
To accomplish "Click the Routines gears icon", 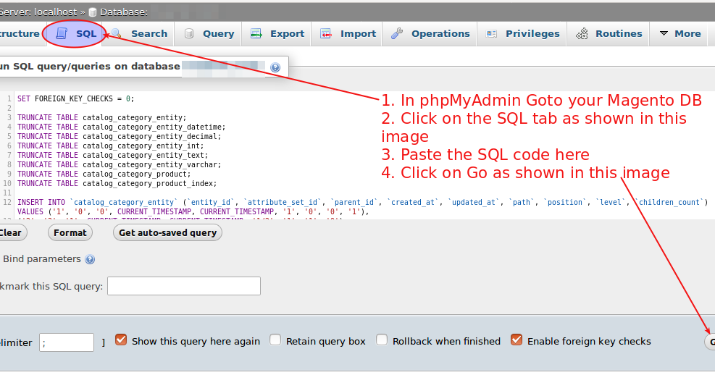I will [582, 34].
